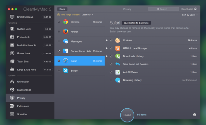Click Quit Safari to Estimate button
Image resolution: width=206 pixels, height=125 pixels.
pyautogui.click(x=136, y=23)
